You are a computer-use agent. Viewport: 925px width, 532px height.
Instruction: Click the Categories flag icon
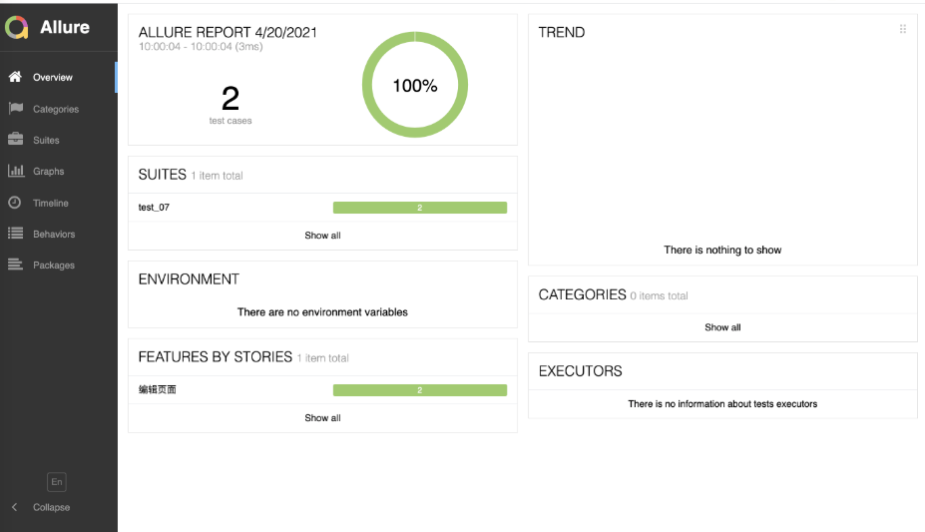[15, 108]
